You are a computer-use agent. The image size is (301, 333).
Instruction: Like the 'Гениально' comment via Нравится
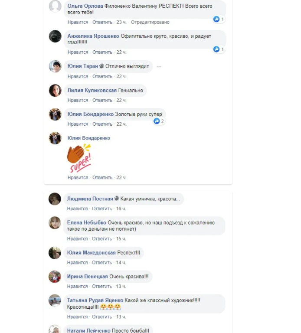[78, 100]
